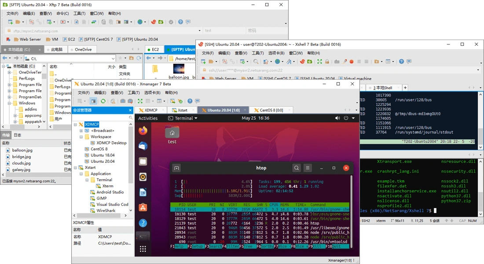Open Ubuntu Software from the dock
Viewport: 484px width, 264px height.
(143, 208)
